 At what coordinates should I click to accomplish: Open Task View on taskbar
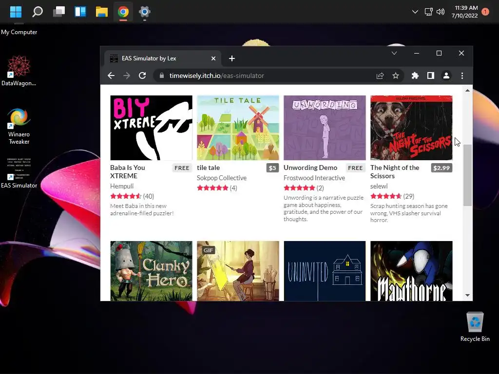tap(59, 12)
